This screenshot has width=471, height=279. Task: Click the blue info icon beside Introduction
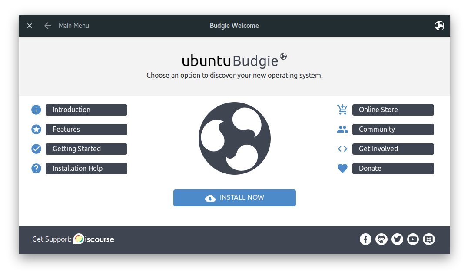(36, 110)
